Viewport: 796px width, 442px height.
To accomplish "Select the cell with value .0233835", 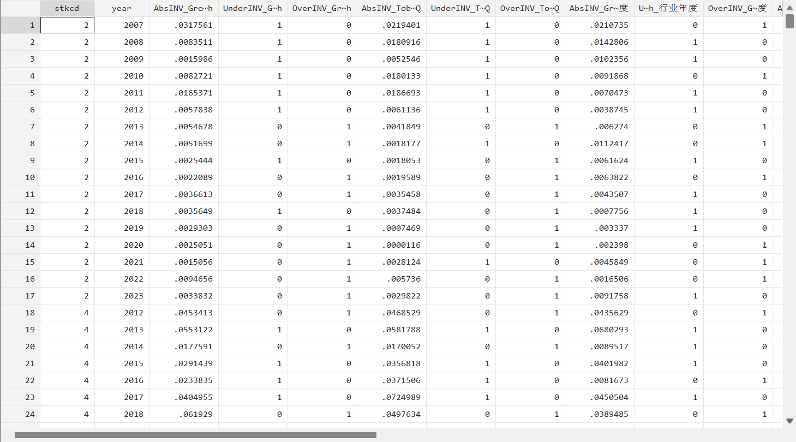I will coord(184,380).
